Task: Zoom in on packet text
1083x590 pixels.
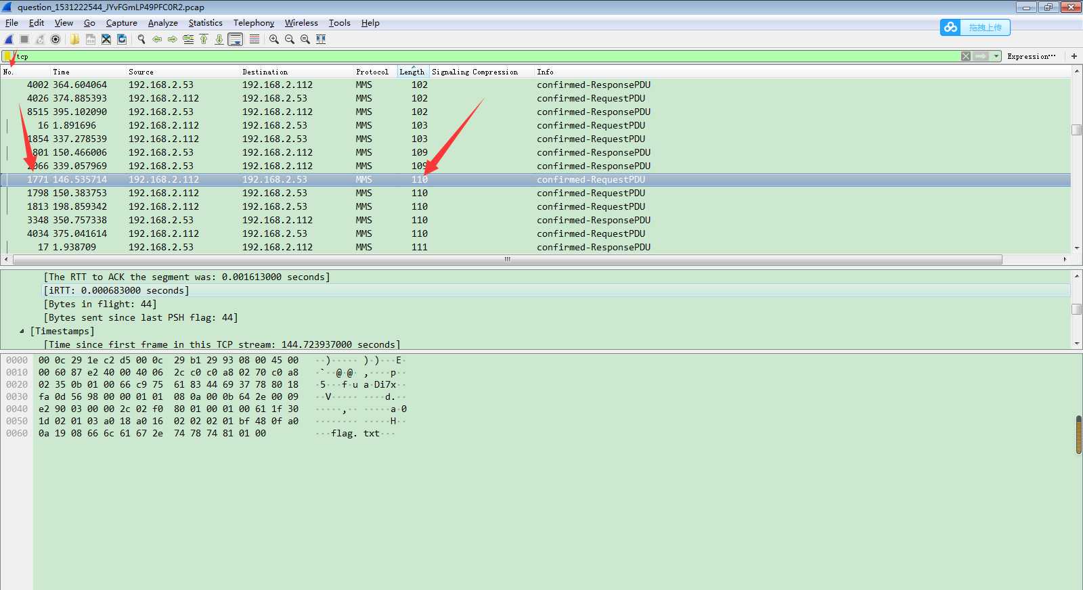Action: [x=274, y=39]
